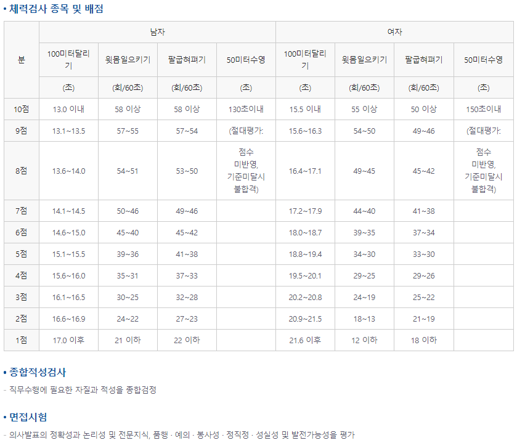The height and width of the screenshot is (443, 517).
Task: Select the "5점" row label
Action: [x=22, y=254]
